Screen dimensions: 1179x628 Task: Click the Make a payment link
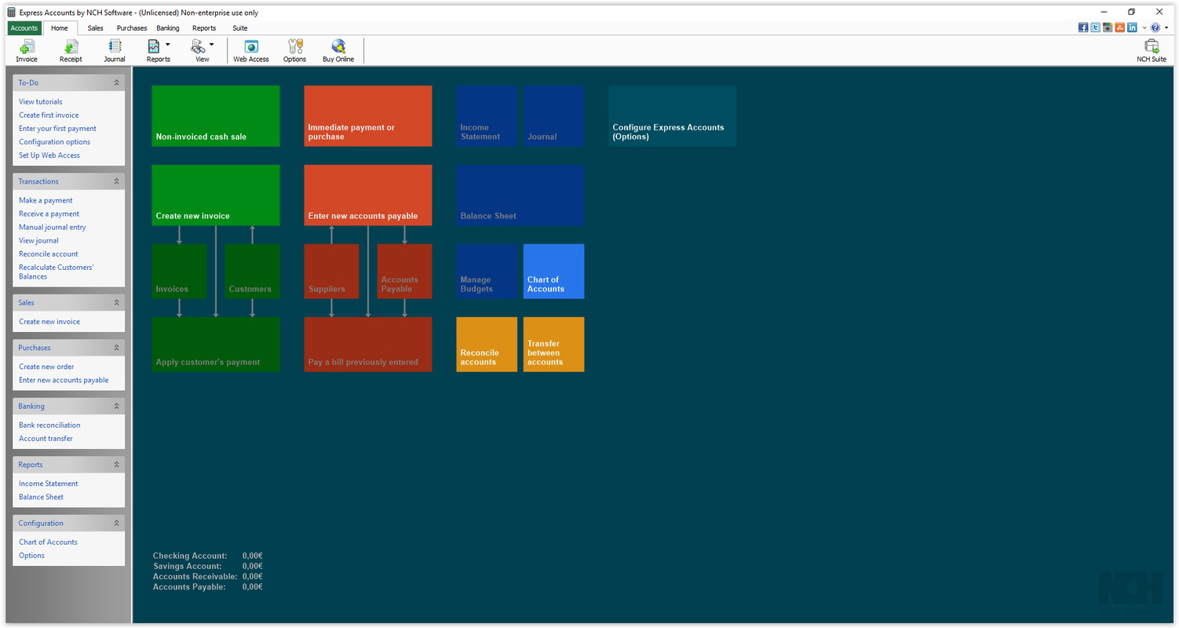click(46, 201)
